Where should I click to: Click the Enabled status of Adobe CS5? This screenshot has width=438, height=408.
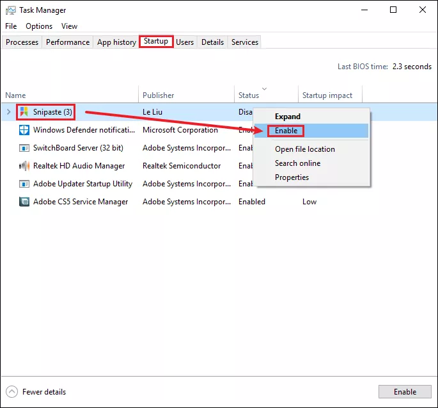[x=252, y=202]
